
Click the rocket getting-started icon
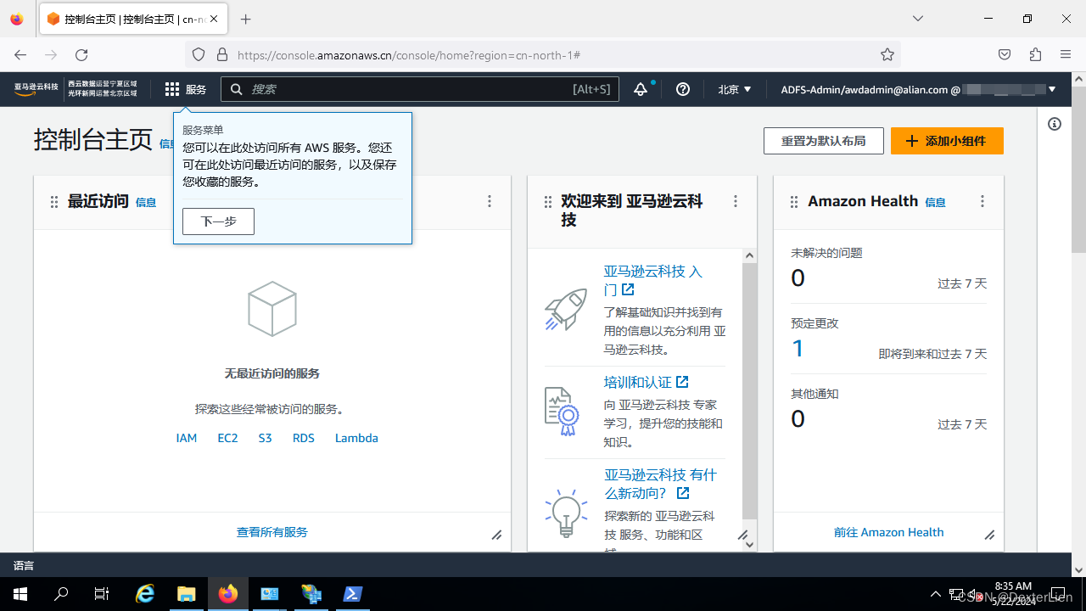(565, 310)
